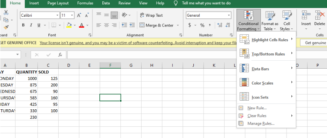
Task: Switch to the Review tab
Action: click(125, 3)
